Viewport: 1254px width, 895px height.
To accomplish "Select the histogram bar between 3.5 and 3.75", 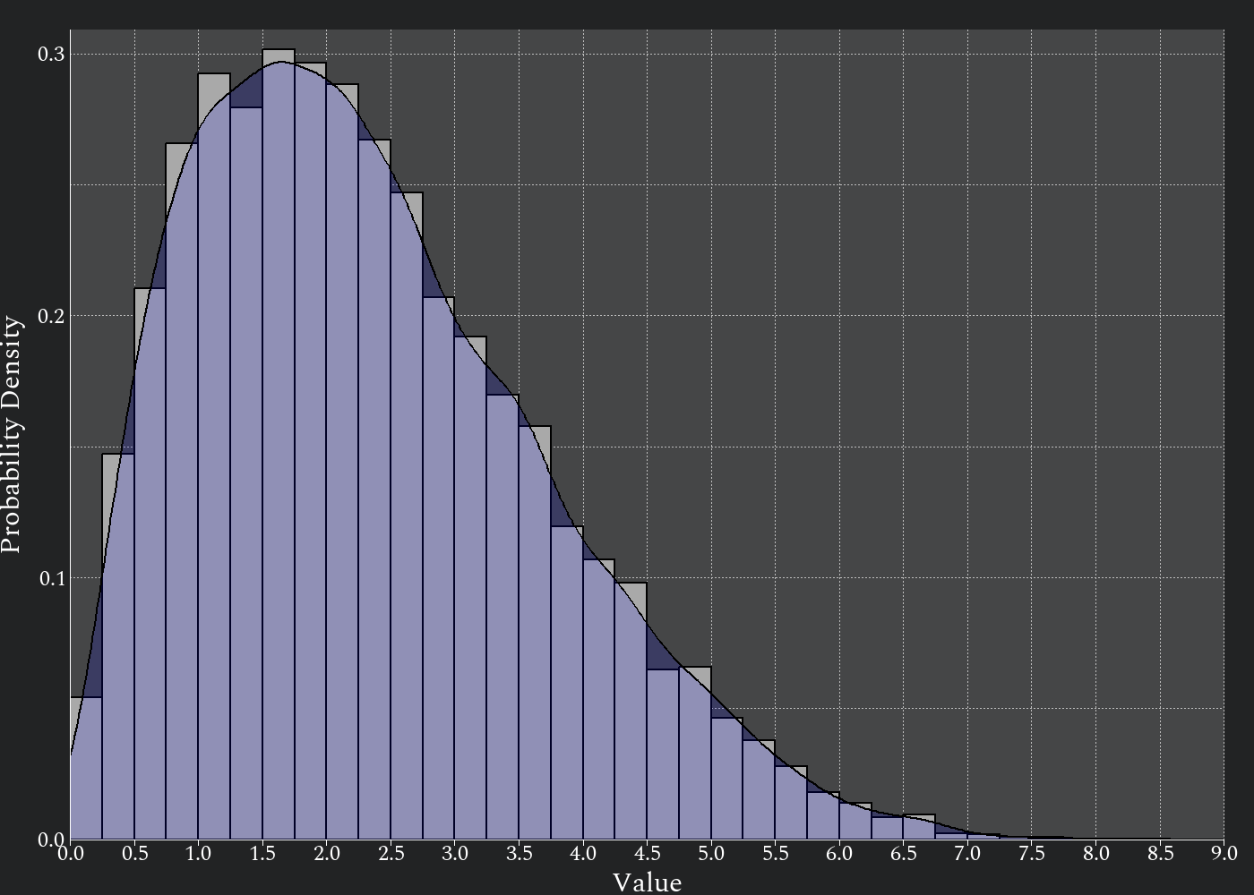I will tap(535, 633).
